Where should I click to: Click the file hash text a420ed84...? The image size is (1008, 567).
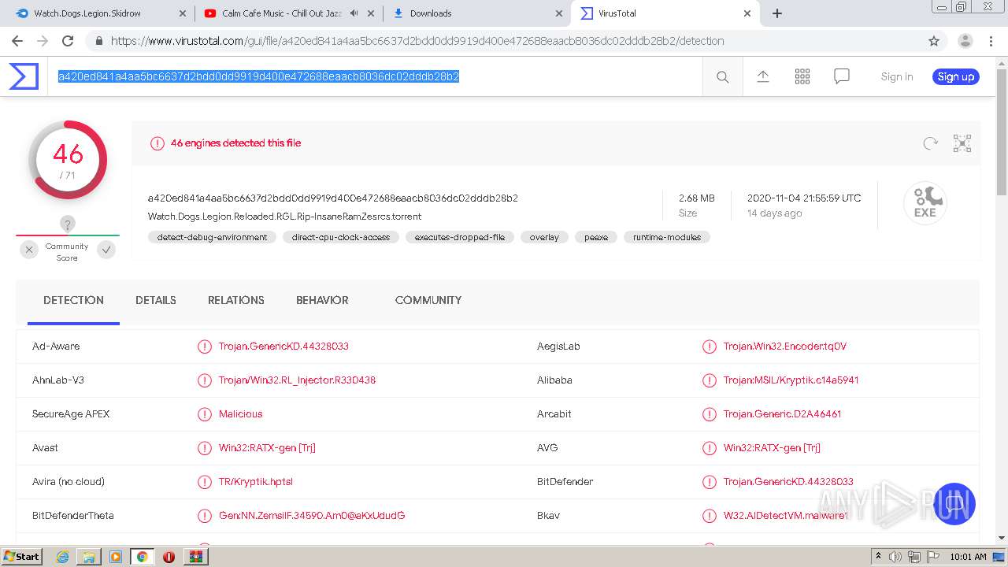332,198
